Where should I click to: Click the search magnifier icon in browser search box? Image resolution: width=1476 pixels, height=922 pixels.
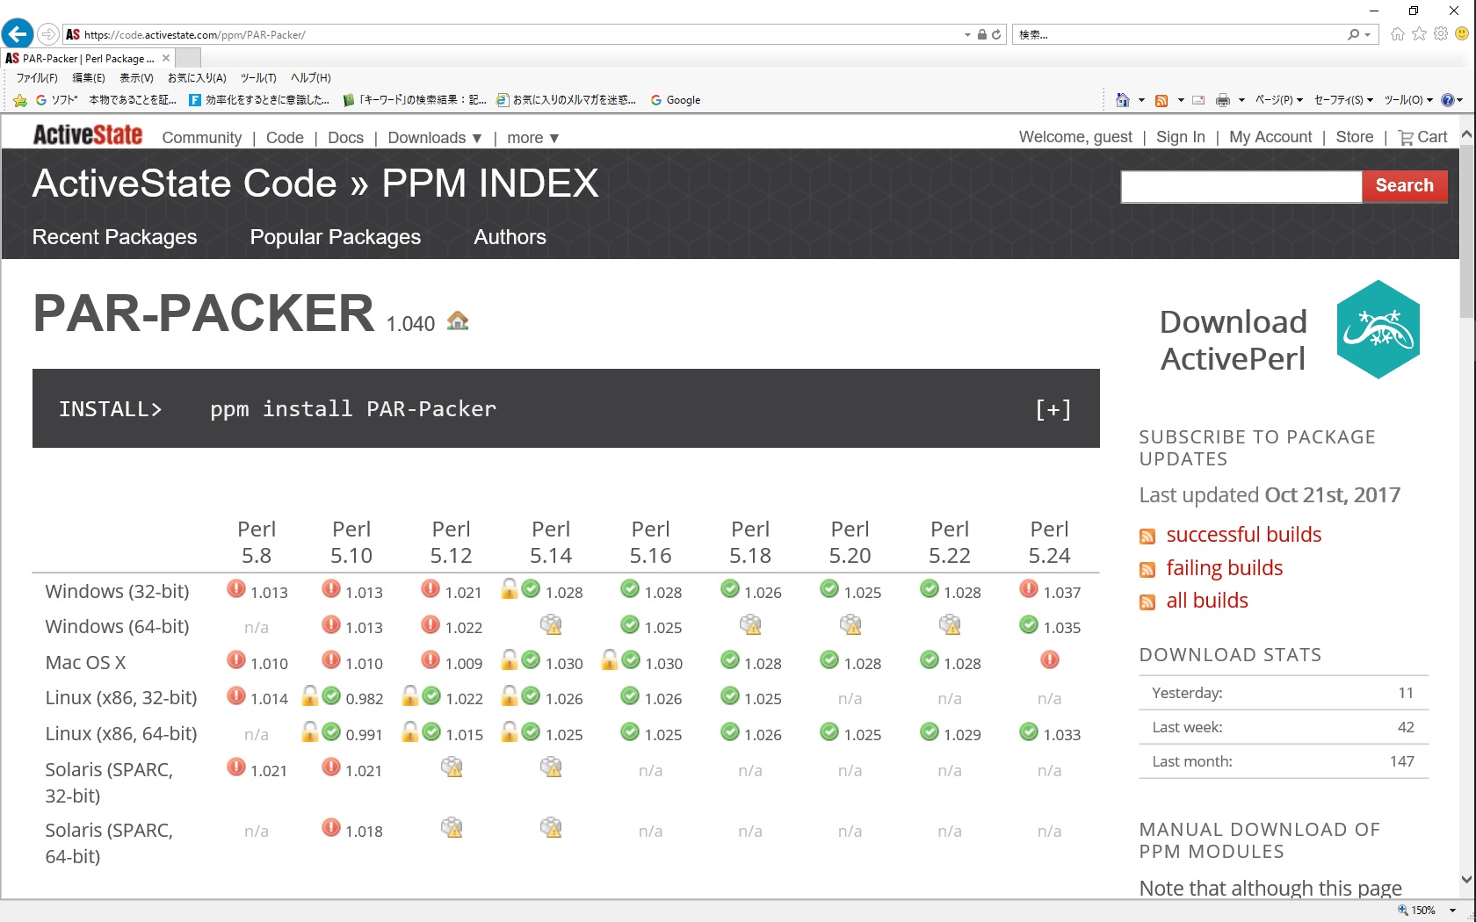point(1354,34)
